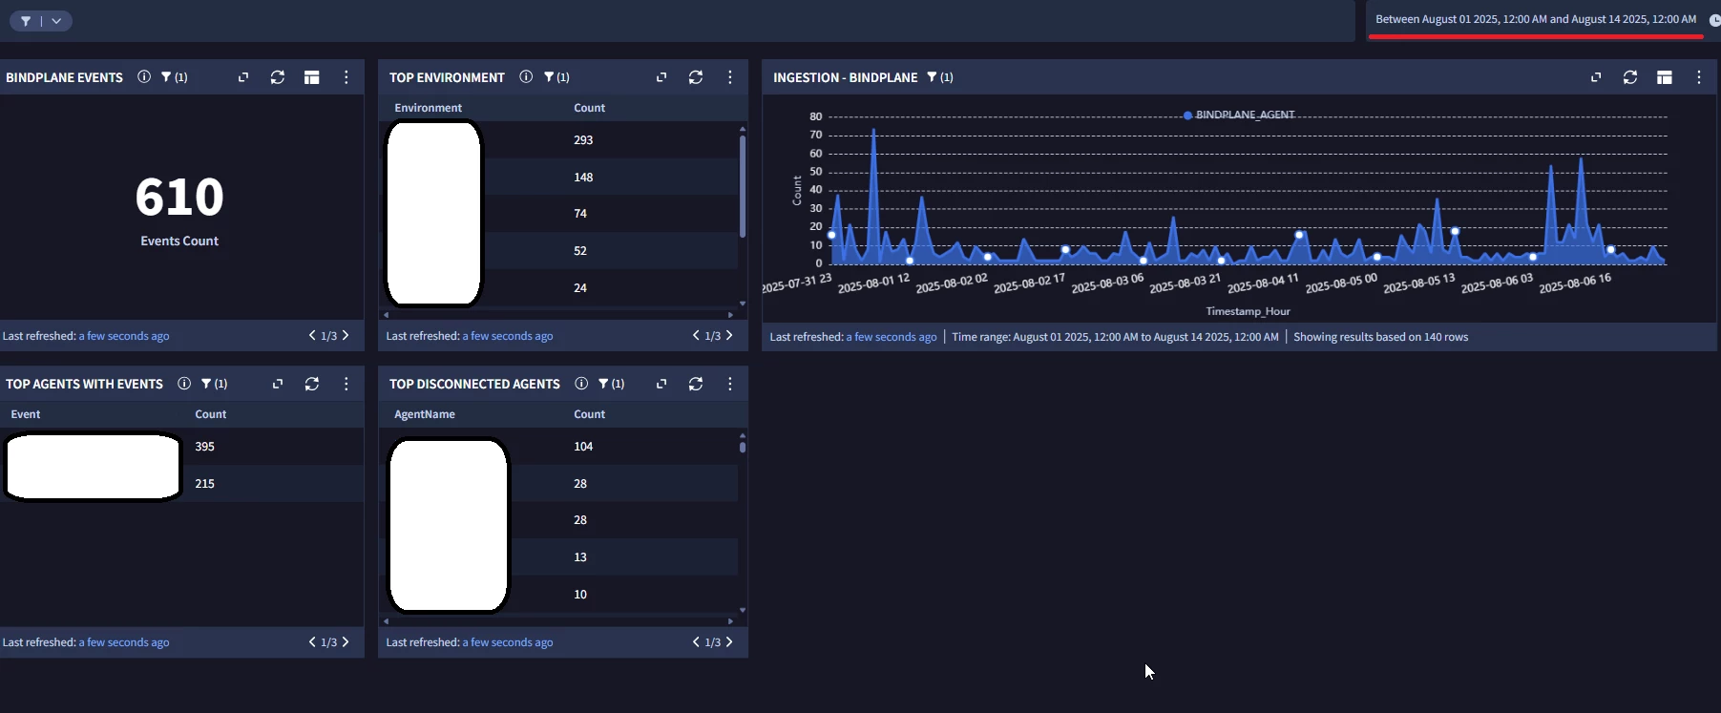This screenshot has width=1721, height=713.
Task: Sort Top Agents by Event column
Action: tap(26, 414)
